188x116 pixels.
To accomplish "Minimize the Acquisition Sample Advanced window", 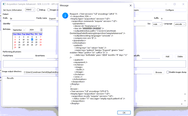I will coord(166,4).
